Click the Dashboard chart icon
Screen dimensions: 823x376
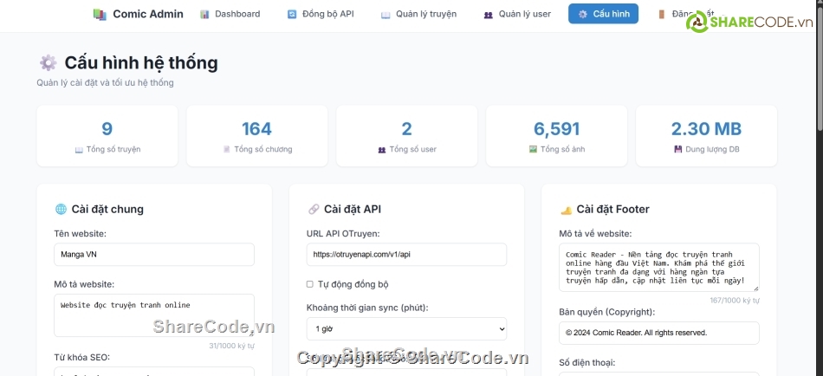(204, 14)
